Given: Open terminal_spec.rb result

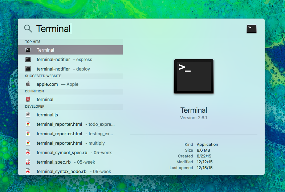Looking at the screenshot, I should [x=70, y=162].
